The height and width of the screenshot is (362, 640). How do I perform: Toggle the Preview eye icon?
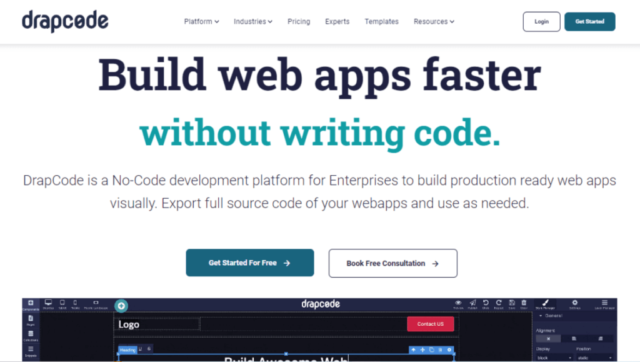coord(457,302)
